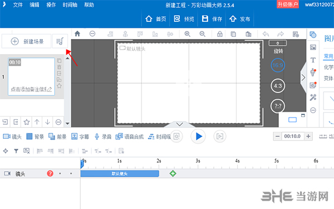
Task: Click the play current scene icon right of play
Action: pyautogui.click(x=220, y=137)
